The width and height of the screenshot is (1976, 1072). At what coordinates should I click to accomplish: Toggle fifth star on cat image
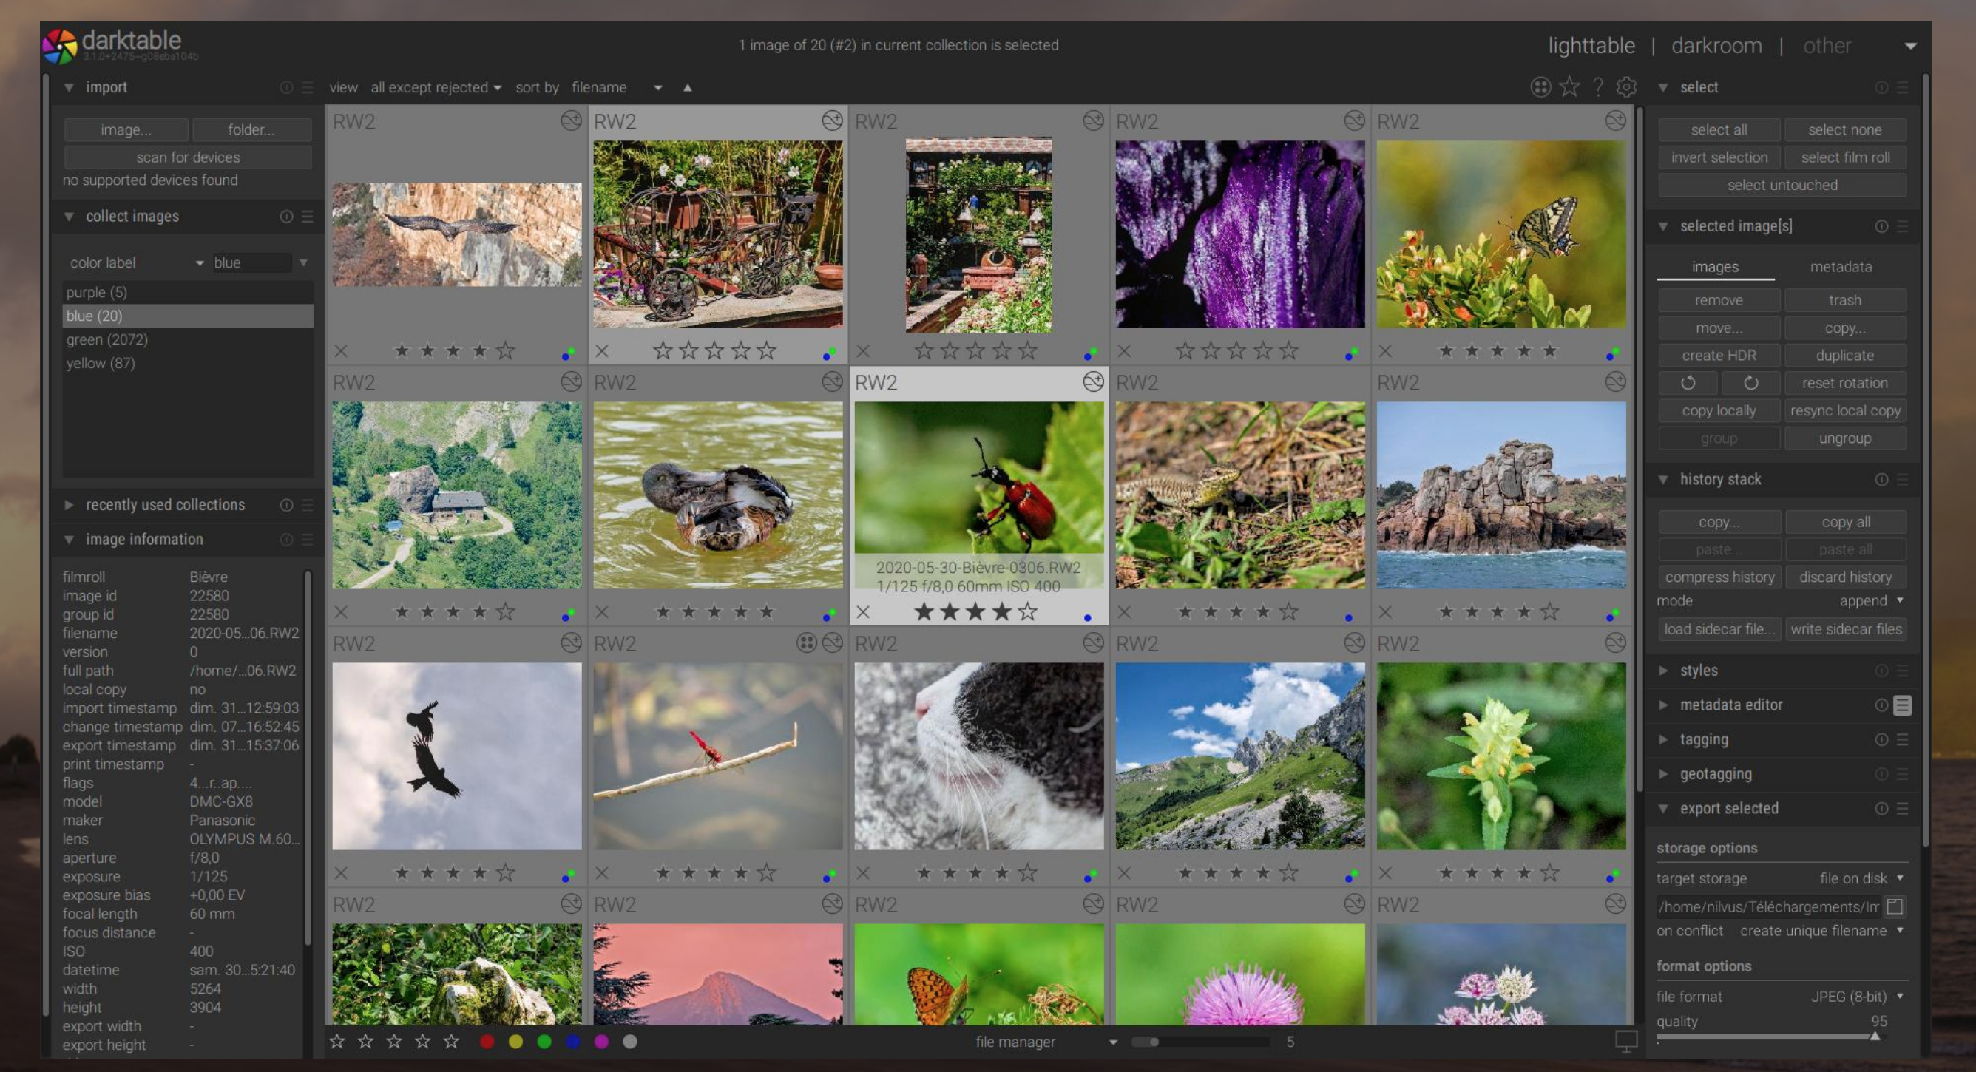pos(1028,872)
